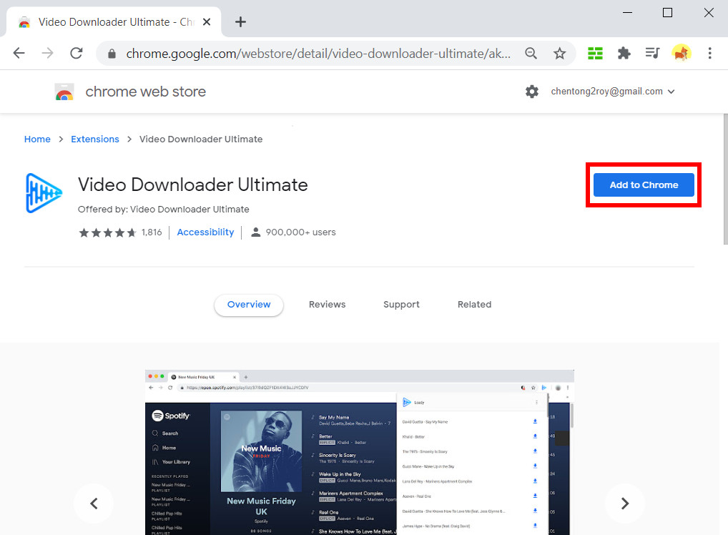
Task: Switch to the Overview tab
Action: [x=249, y=305]
